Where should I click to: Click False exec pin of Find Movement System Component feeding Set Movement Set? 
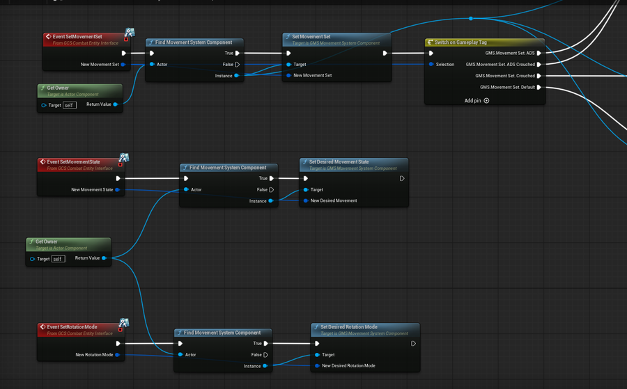point(237,64)
